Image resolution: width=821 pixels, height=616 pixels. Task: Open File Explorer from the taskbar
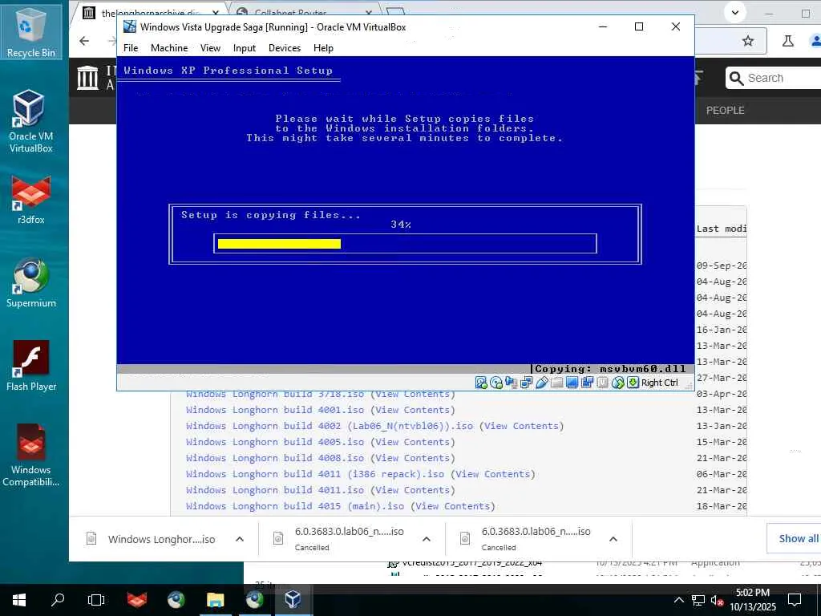215,599
